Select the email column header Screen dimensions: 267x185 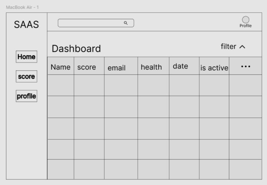tap(116, 68)
